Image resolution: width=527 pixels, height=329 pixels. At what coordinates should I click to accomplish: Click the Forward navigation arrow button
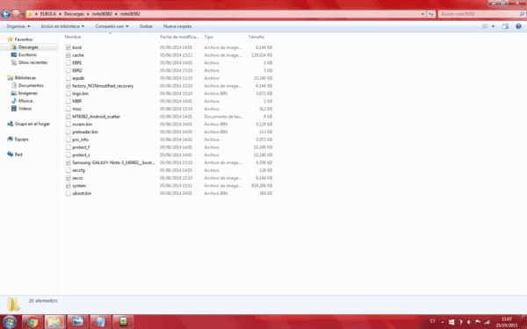point(16,14)
